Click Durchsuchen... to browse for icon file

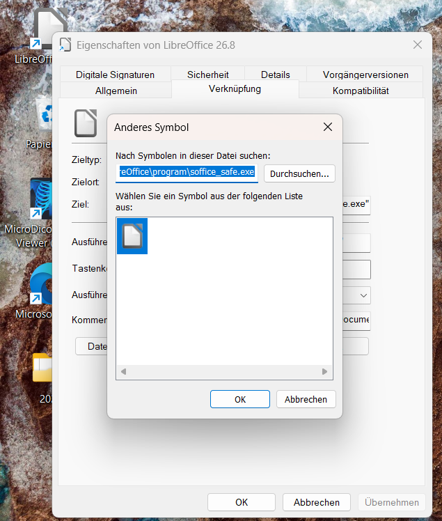tap(299, 173)
